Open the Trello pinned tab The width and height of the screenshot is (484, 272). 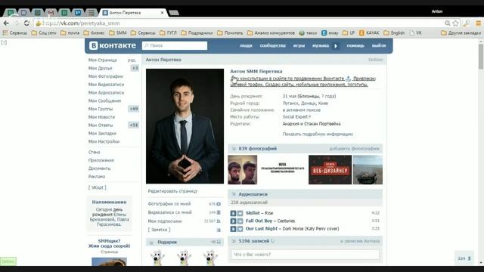(x=78, y=13)
